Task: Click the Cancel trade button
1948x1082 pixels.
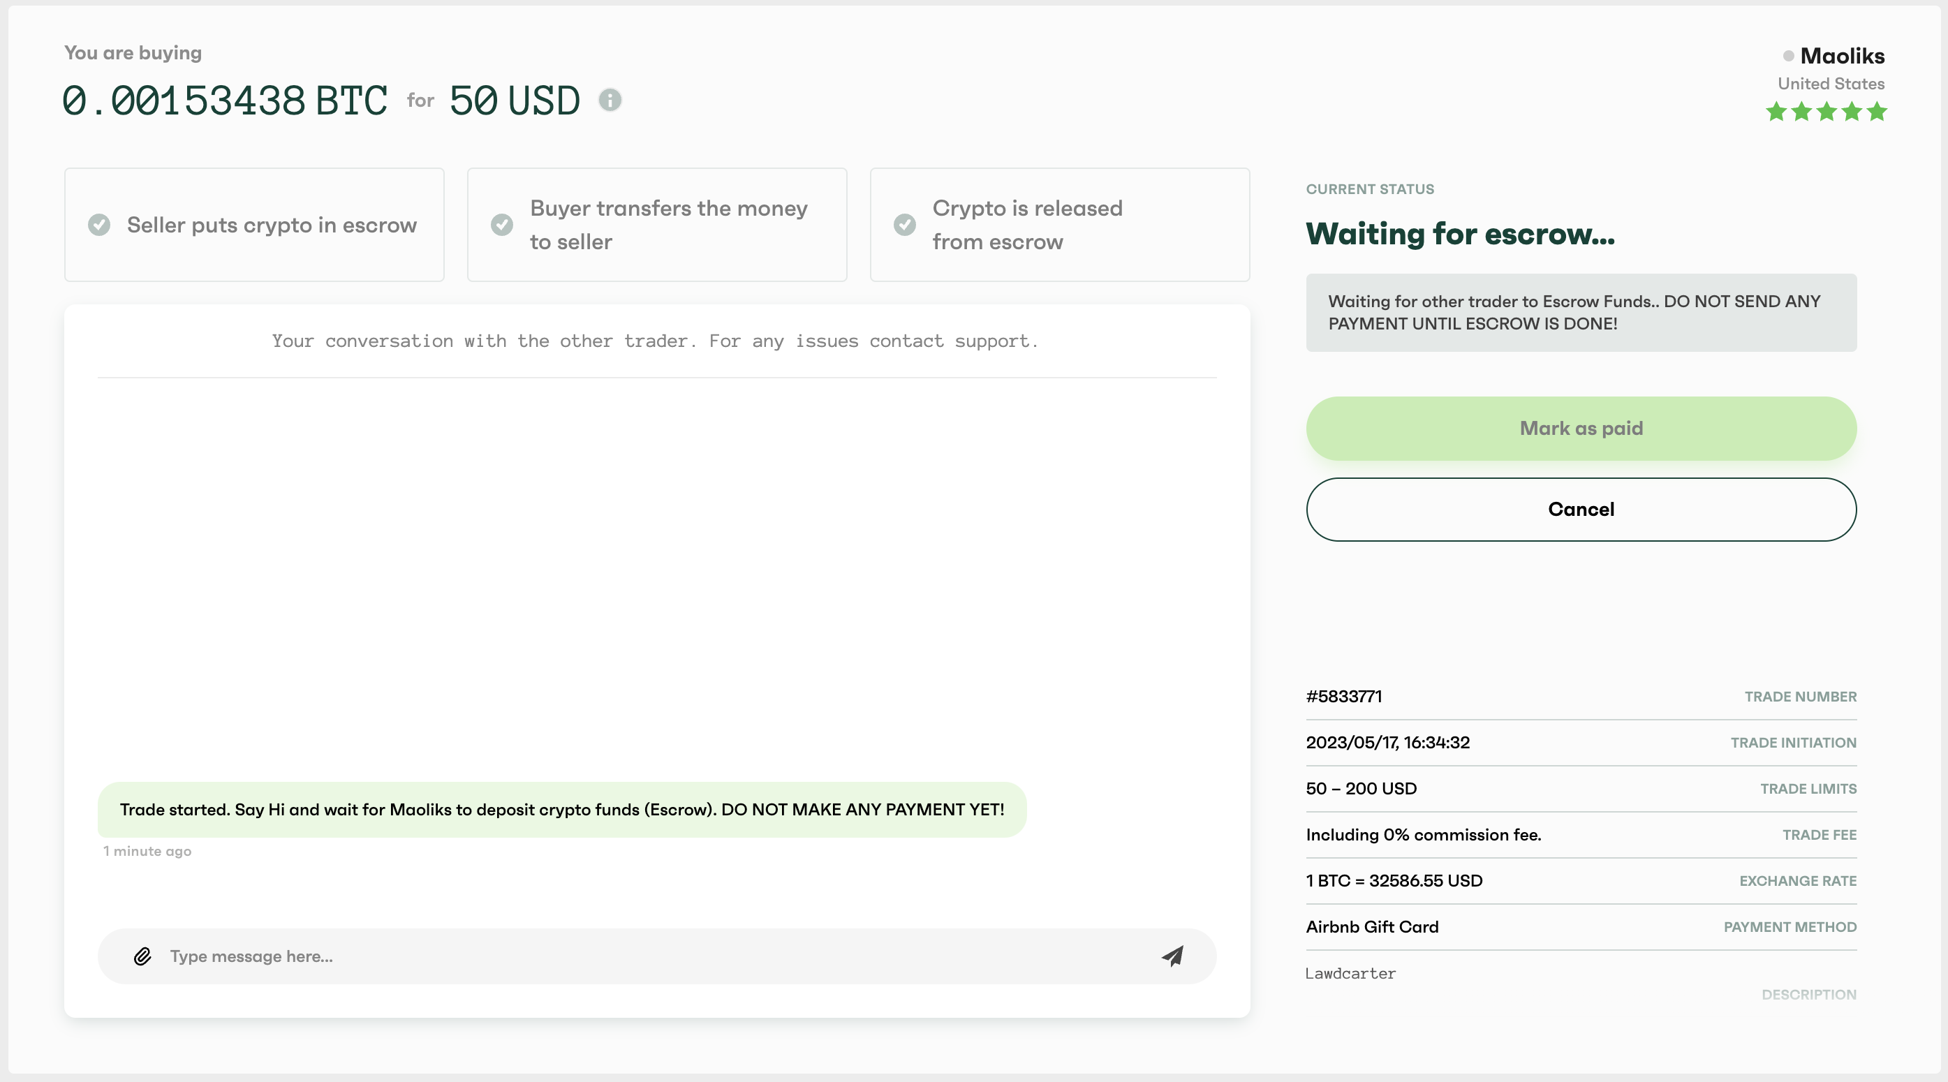Action: click(1581, 509)
